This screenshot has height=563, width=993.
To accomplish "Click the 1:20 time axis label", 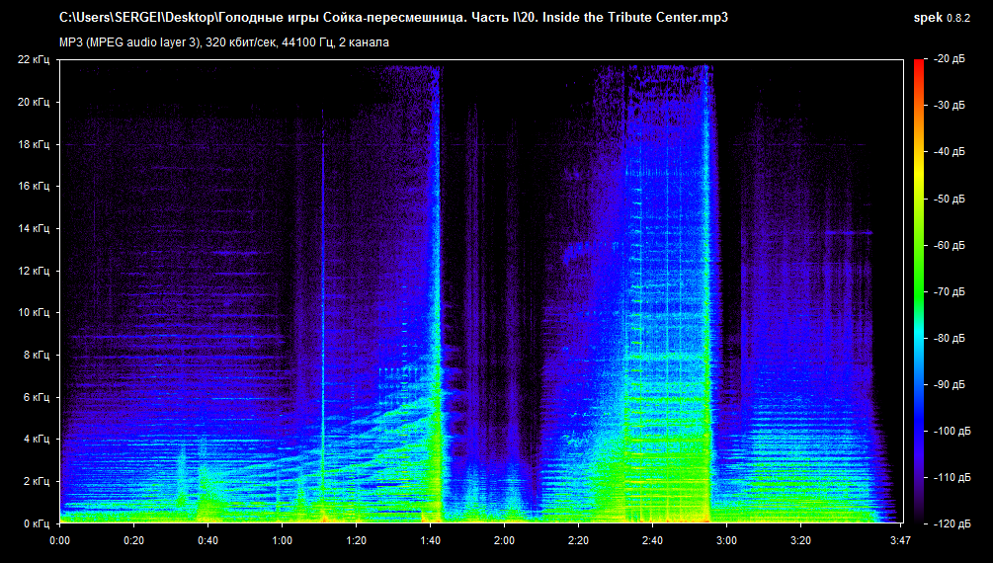I will 356,541.
